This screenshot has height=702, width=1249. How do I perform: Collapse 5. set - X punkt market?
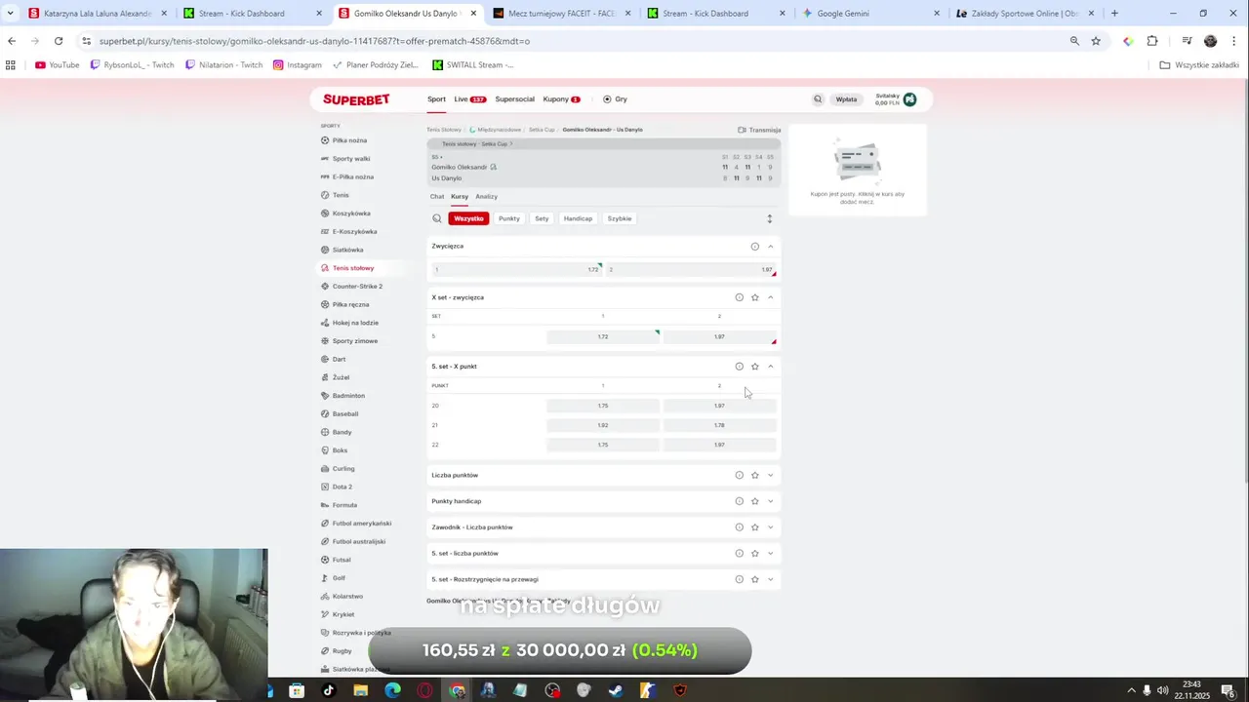[770, 367]
